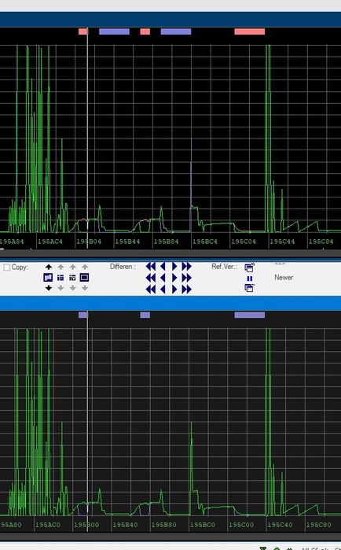Click the black up arrow beside Copy
The image size is (341, 550).
click(49, 268)
